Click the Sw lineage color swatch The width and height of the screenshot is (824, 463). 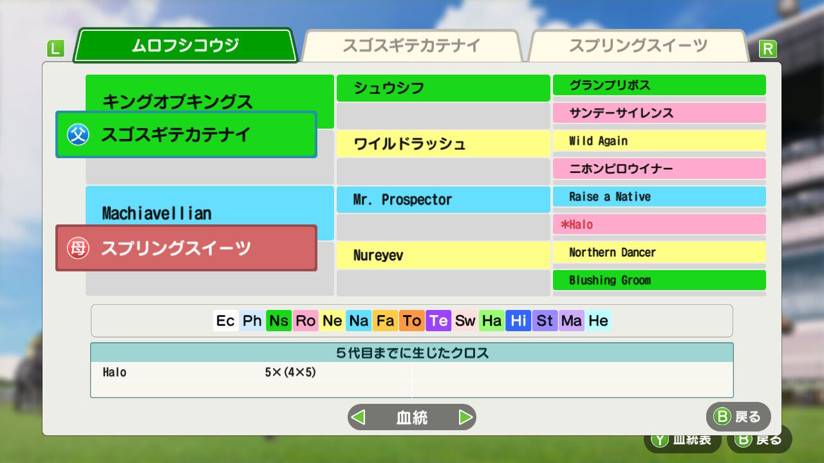(465, 321)
